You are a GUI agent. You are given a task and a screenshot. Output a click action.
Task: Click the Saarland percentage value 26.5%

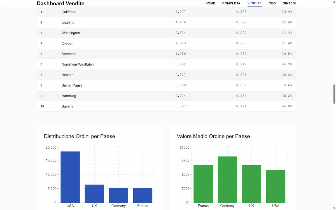[x=287, y=54]
